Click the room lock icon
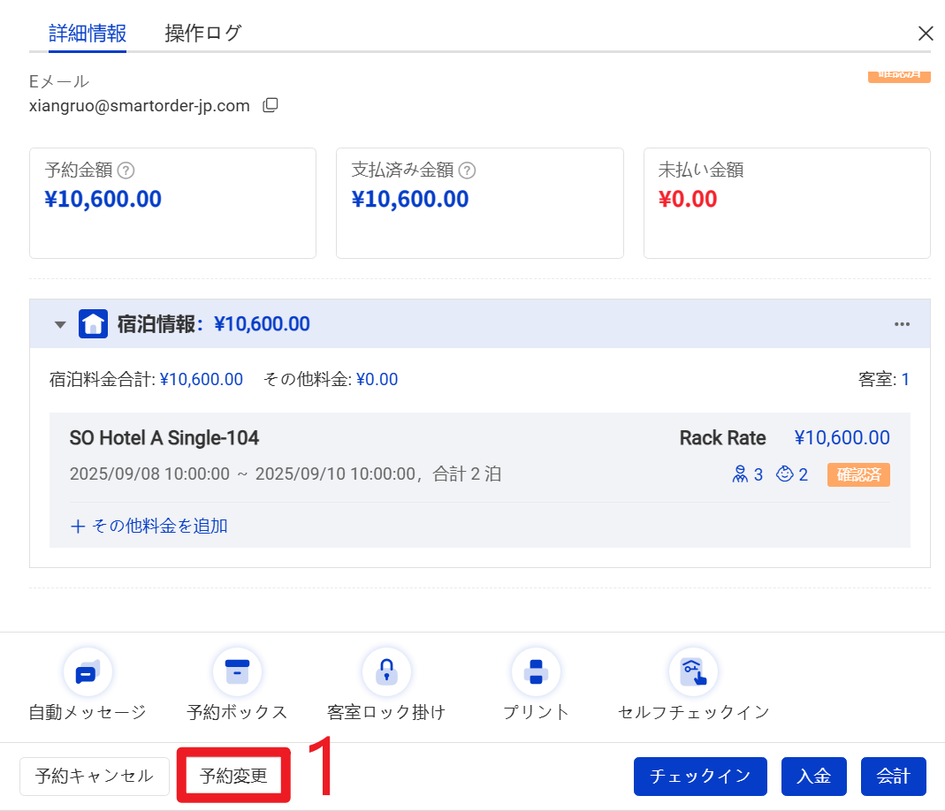 [x=385, y=673]
